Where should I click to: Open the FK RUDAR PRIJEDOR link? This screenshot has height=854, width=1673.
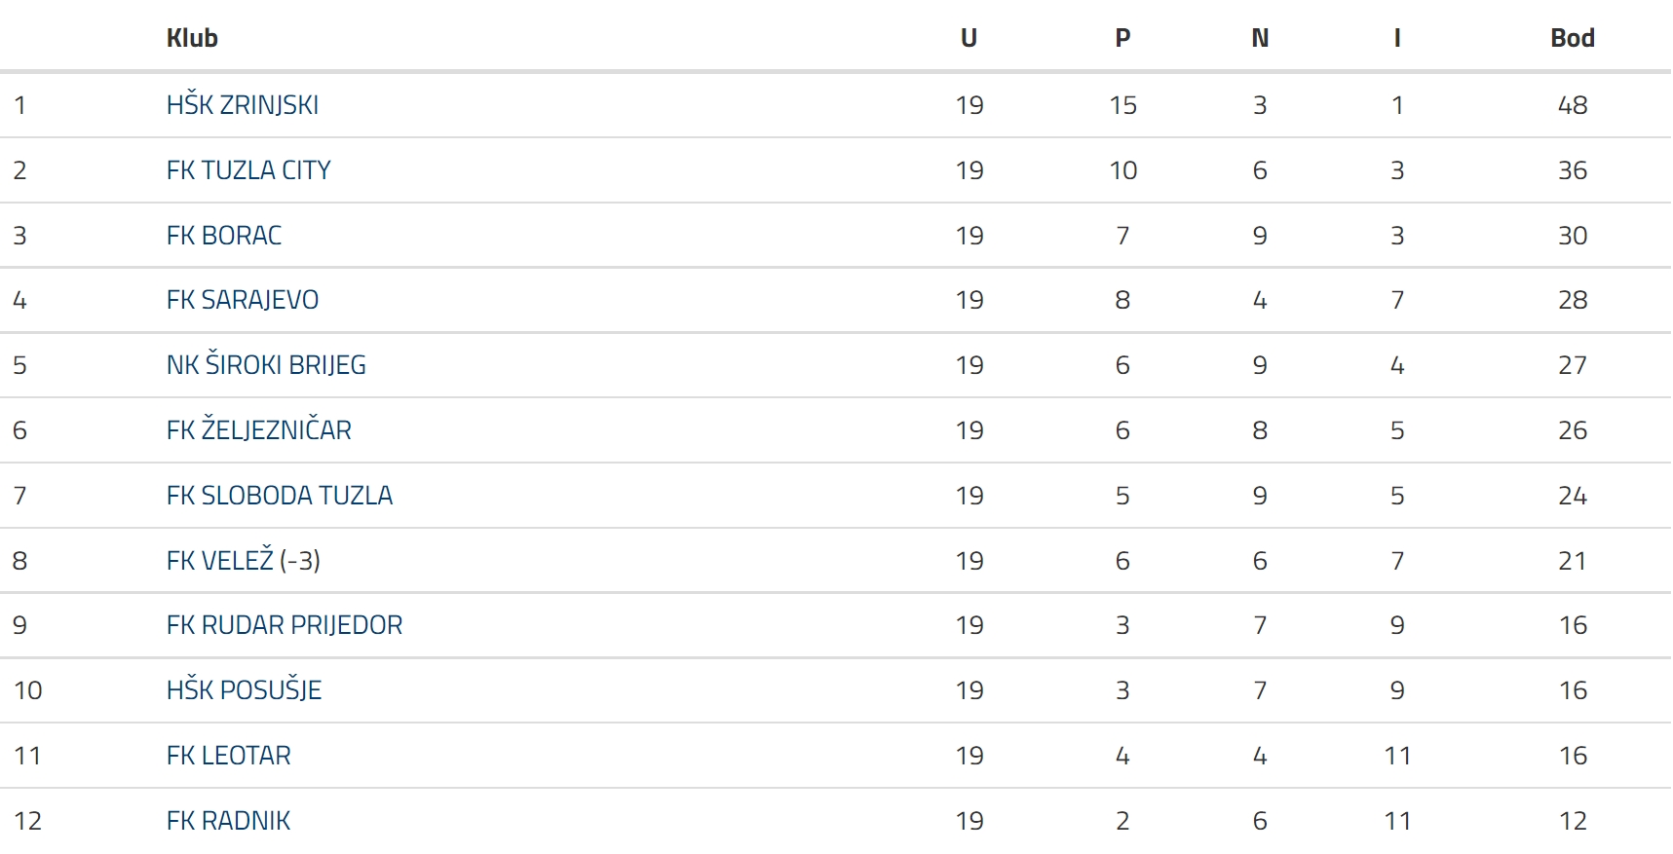[284, 625]
